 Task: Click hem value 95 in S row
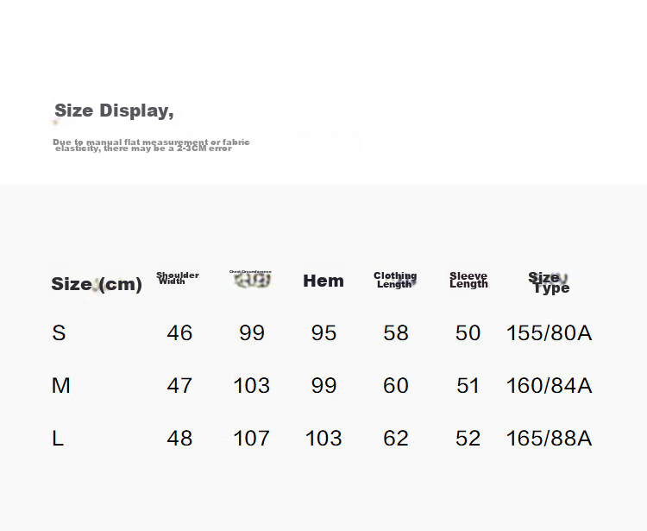tap(323, 332)
